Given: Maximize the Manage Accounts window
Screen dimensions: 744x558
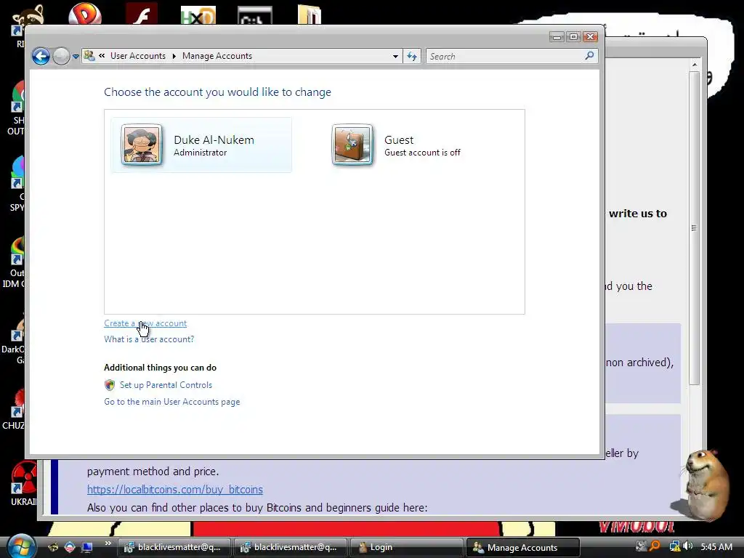Looking at the screenshot, I should (573, 36).
